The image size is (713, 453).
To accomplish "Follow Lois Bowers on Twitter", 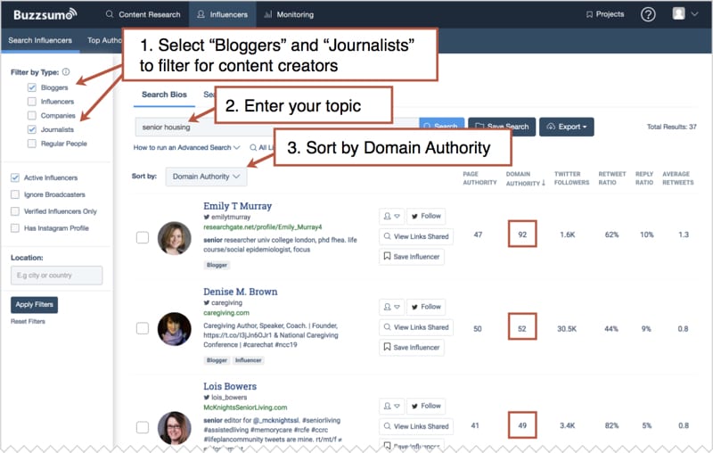I will tap(426, 406).
